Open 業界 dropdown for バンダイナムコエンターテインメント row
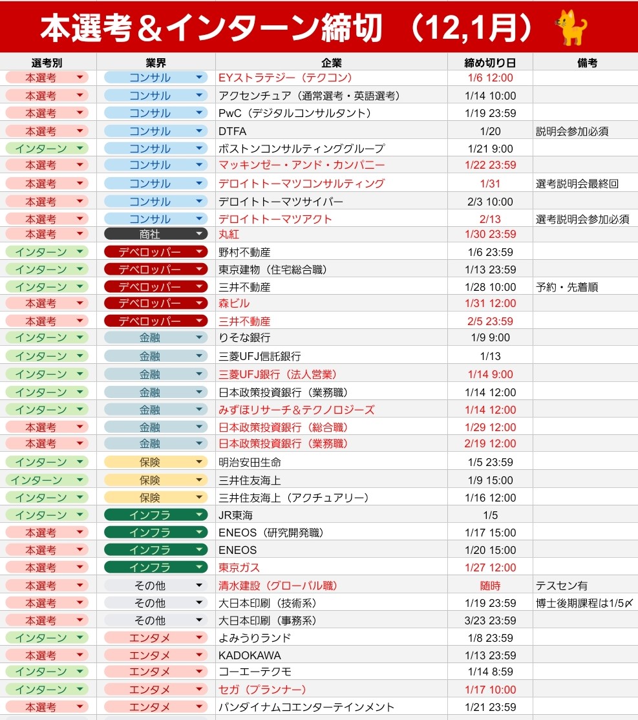The width and height of the screenshot is (638, 720). (156, 707)
